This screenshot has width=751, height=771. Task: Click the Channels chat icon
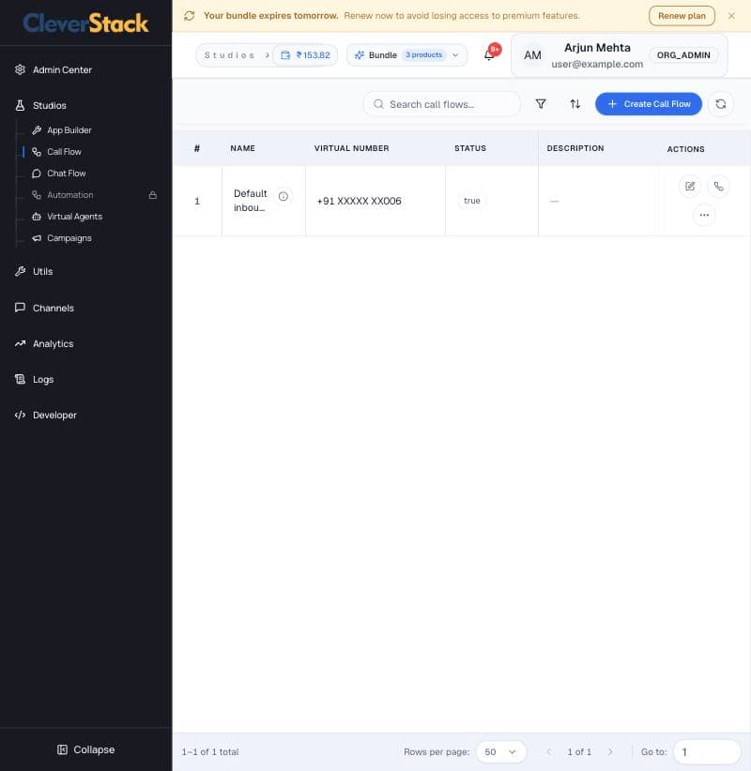tap(20, 308)
